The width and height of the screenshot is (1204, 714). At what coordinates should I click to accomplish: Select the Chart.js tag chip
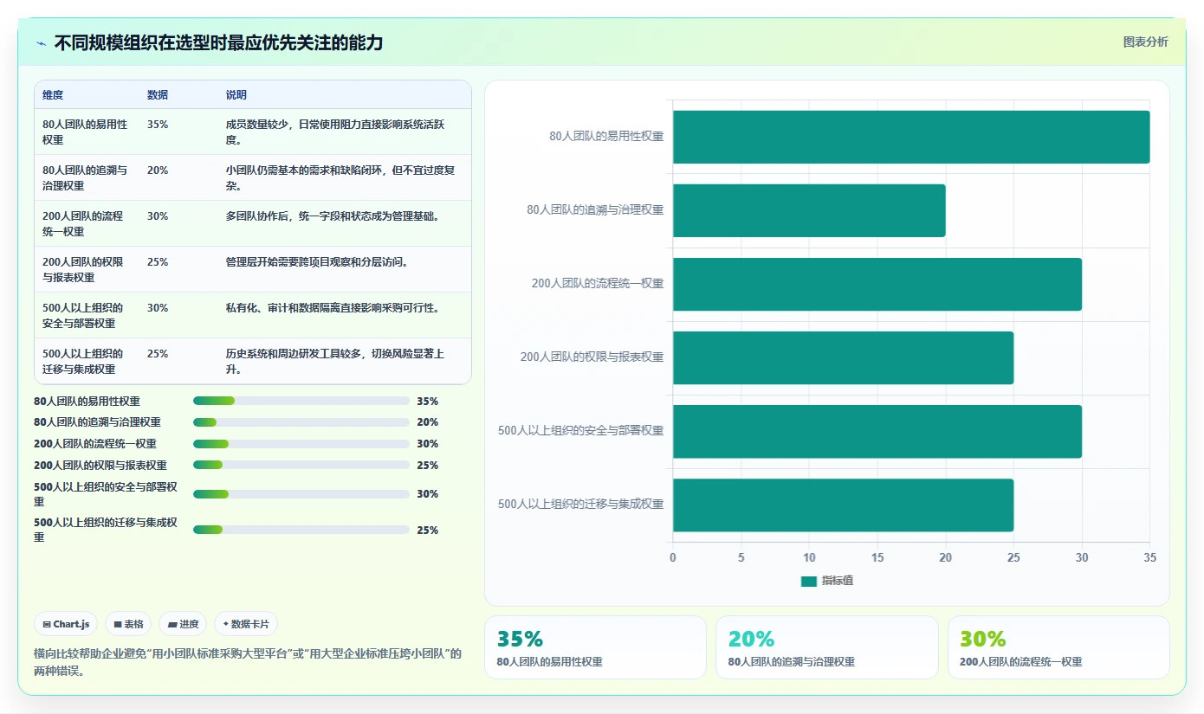[66, 624]
